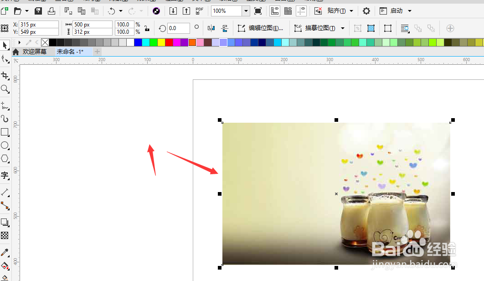Open Options with the gear icon

[x=366, y=11]
